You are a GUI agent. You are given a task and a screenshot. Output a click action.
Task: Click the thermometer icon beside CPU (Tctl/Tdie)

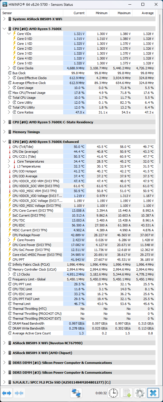pyautogui.click(x=10, y=147)
